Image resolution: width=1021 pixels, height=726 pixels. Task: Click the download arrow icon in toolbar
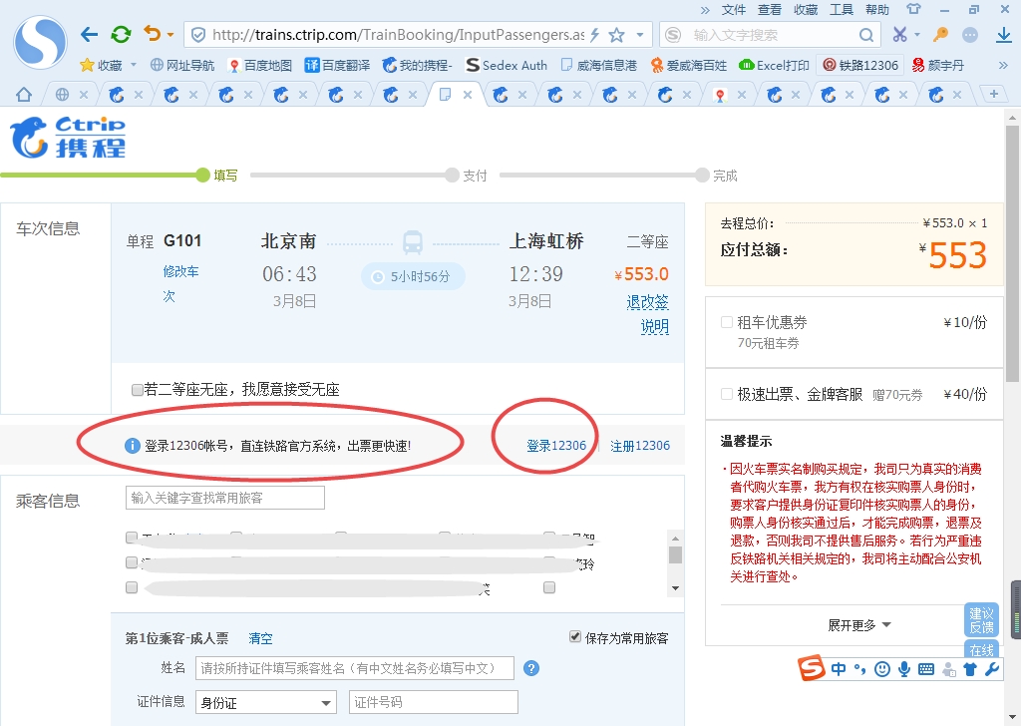tap(1004, 35)
